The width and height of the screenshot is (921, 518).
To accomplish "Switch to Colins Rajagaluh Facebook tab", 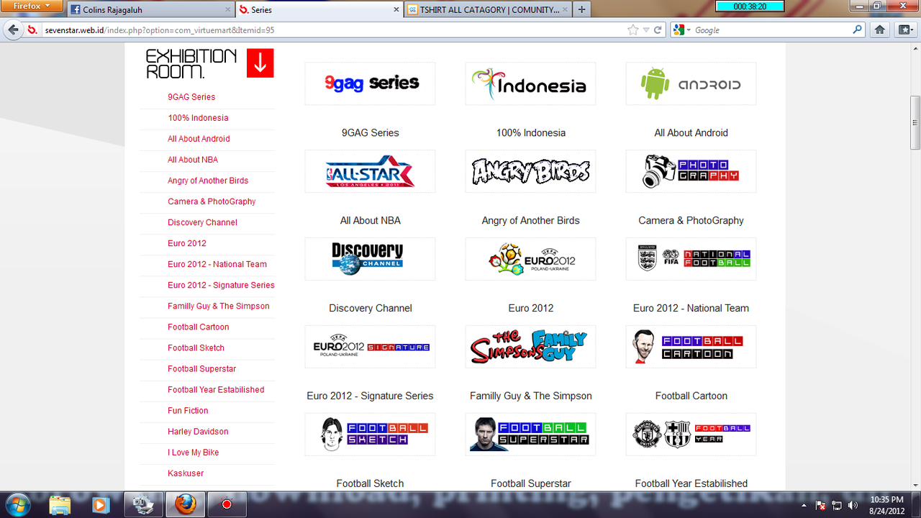I will [x=151, y=9].
